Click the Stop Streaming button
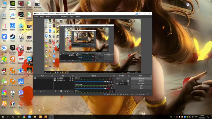 pyautogui.click(x=141, y=78)
